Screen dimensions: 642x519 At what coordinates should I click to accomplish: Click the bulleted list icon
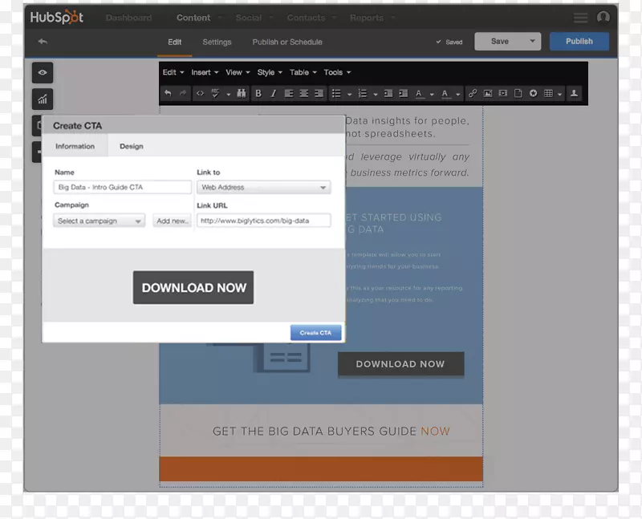coord(336,94)
